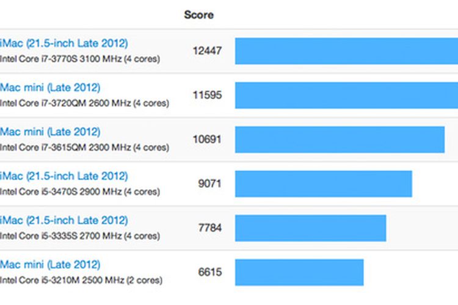
Task: Select the score value 6615
Action: (209, 272)
